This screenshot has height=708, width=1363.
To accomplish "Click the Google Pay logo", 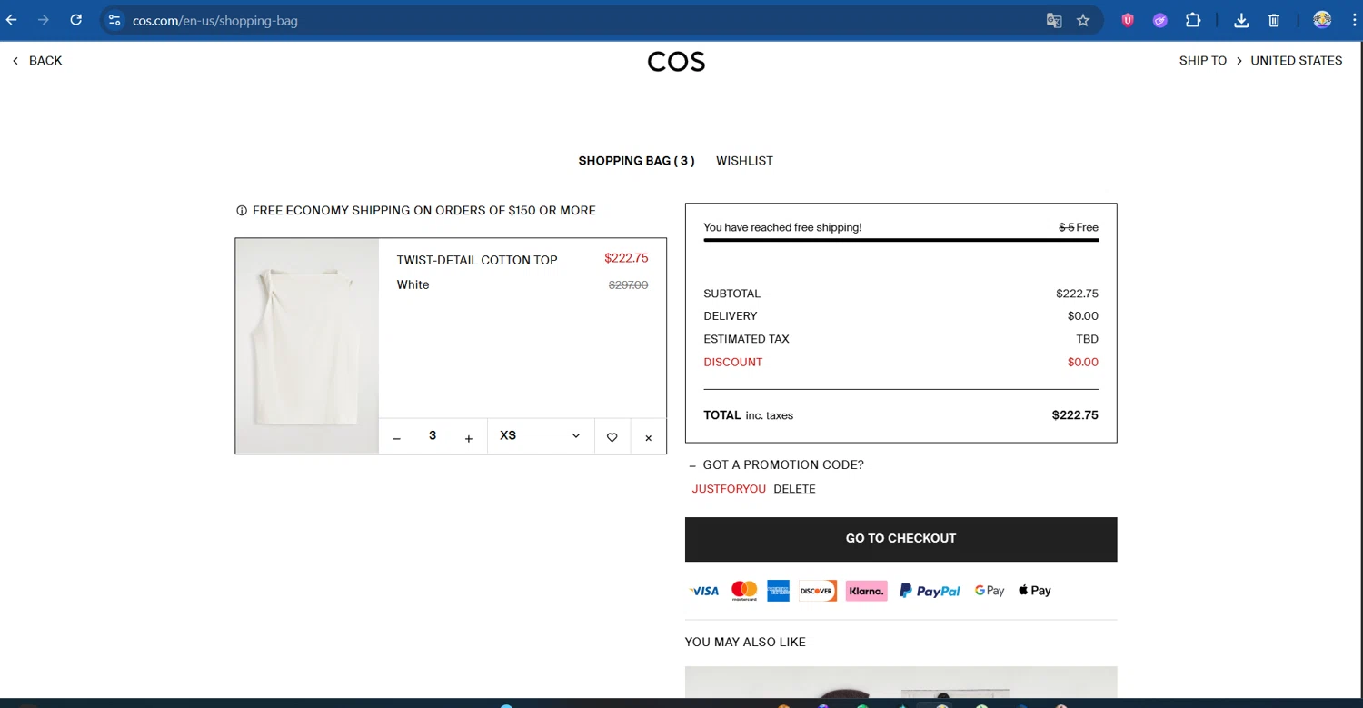I will [990, 591].
